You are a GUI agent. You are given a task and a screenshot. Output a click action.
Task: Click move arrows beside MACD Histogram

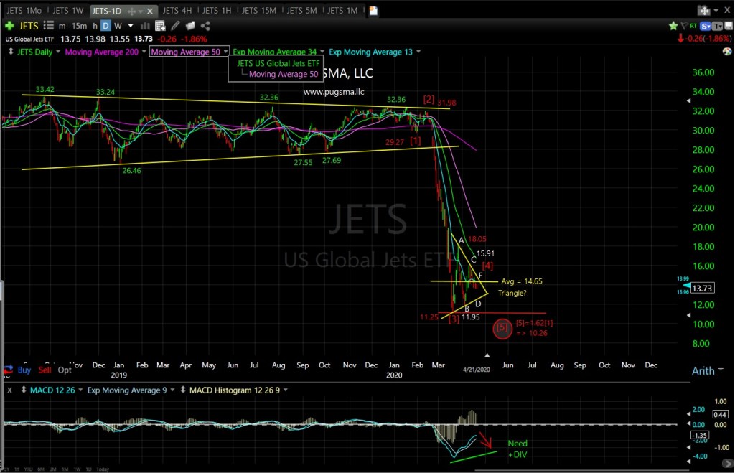pyautogui.click(x=183, y=390)
